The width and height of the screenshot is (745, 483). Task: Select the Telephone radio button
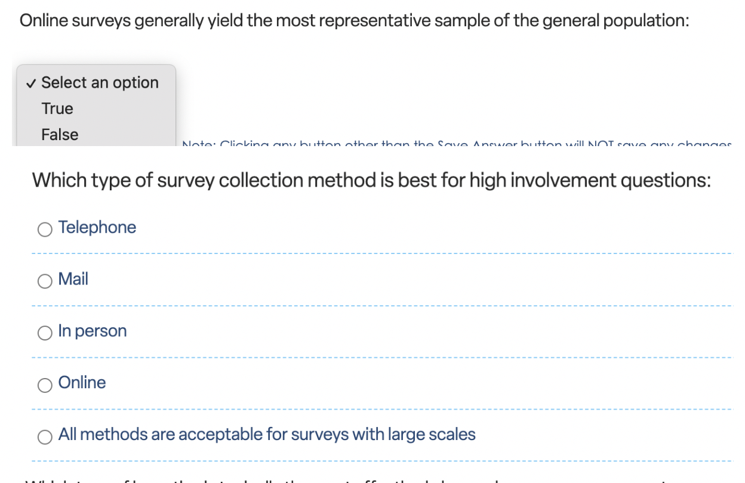tap(44, 228)
